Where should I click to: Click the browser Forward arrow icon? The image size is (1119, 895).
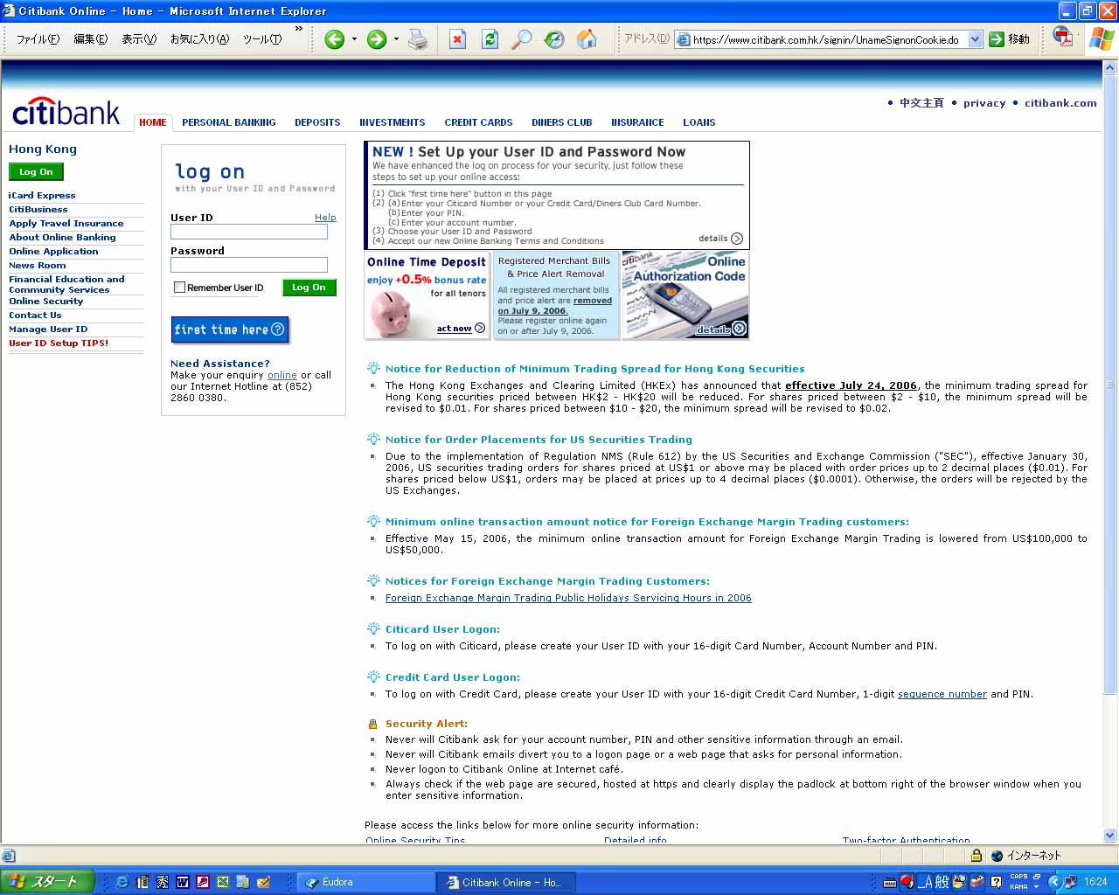pyautogui.click(x=376, y=39)
